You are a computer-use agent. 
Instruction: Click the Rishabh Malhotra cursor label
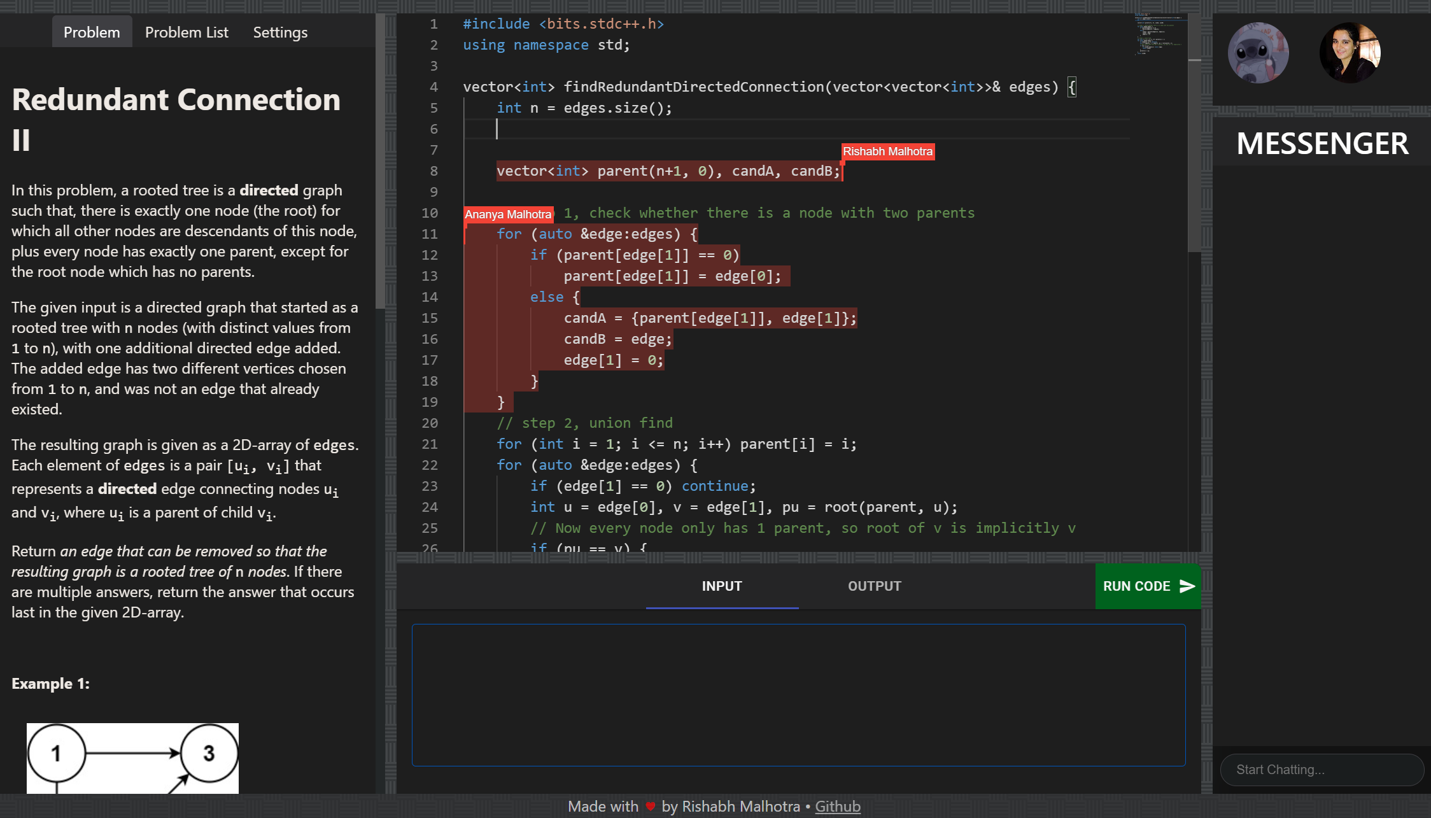(x=887, y=152)
